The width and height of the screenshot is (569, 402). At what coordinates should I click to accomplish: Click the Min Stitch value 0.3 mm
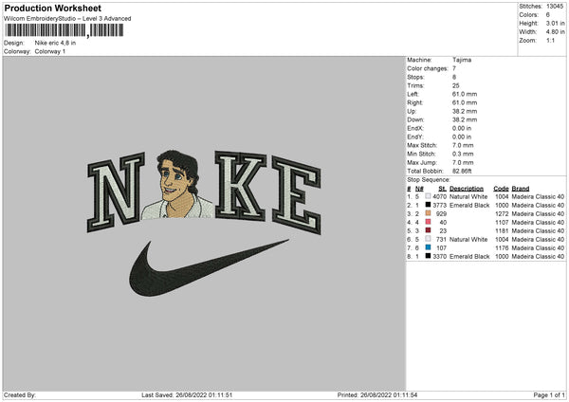click(463, 154)
